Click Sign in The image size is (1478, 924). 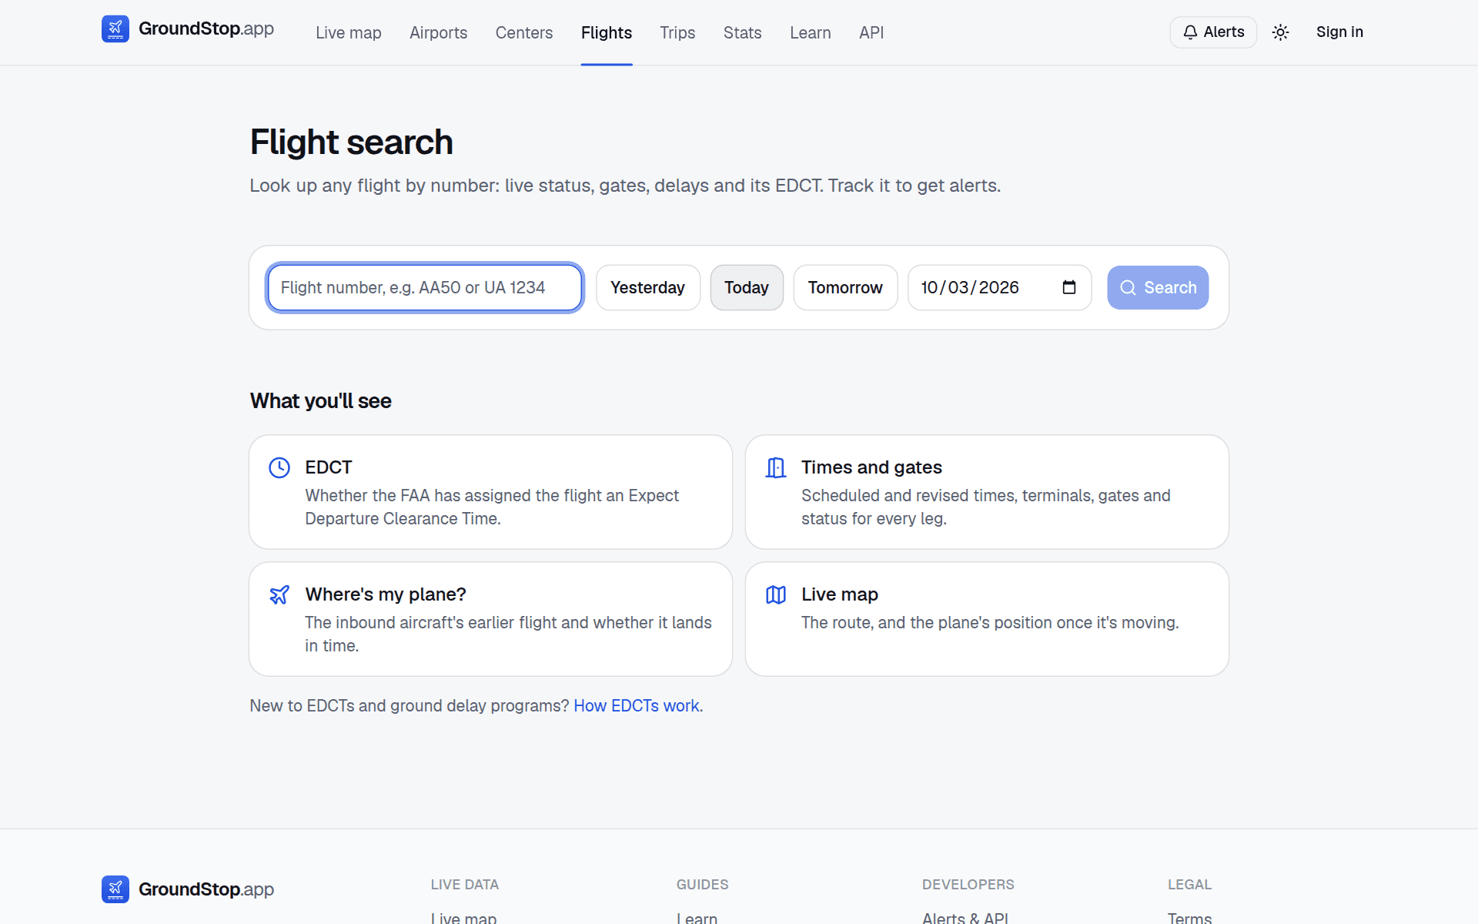pos(1339,32)
